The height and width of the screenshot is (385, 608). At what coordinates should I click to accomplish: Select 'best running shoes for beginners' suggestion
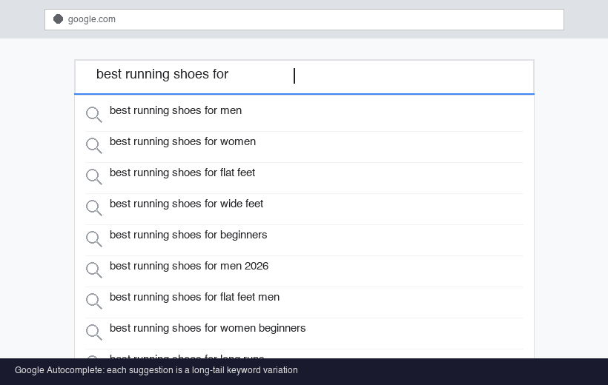click(304, 240)
